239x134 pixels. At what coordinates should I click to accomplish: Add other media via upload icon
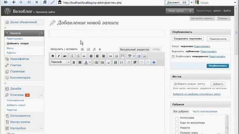click(x=100, y=50)
